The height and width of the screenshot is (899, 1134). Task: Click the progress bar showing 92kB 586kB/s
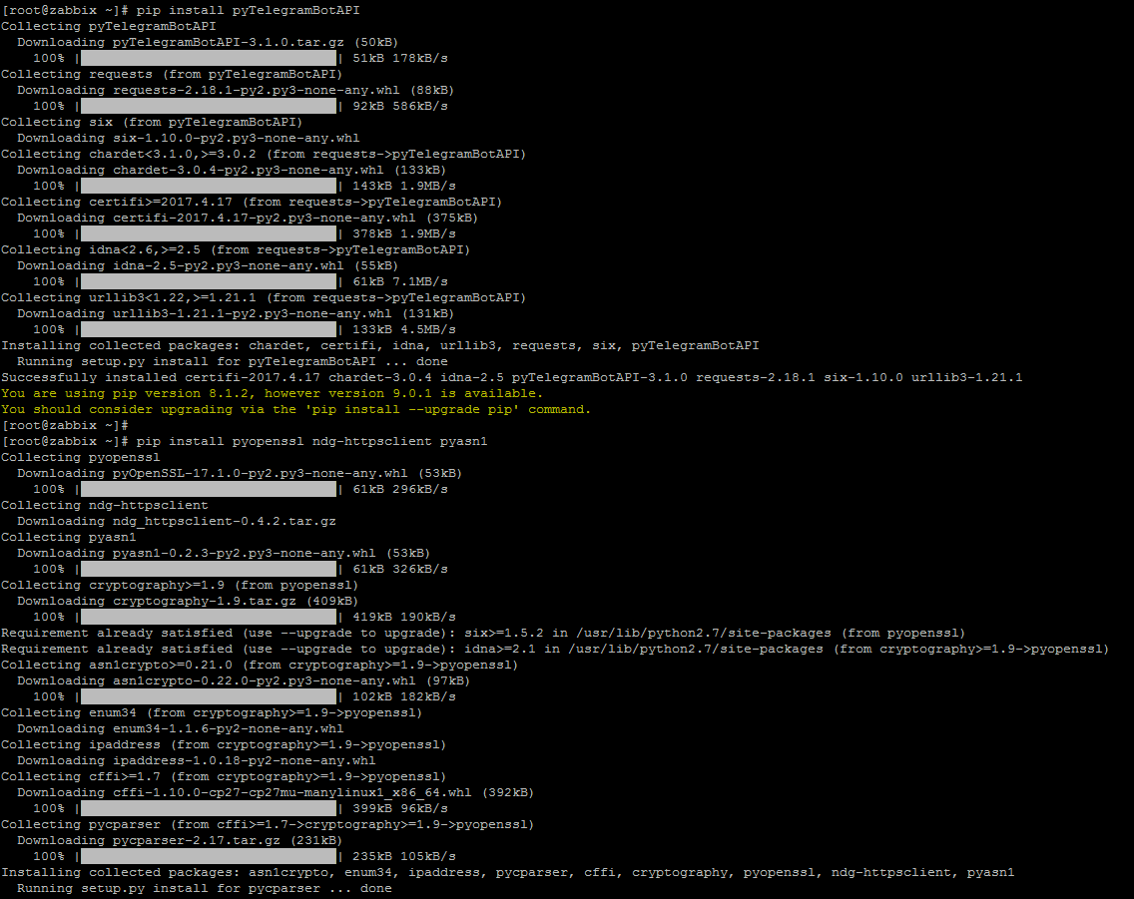[209, 106]
